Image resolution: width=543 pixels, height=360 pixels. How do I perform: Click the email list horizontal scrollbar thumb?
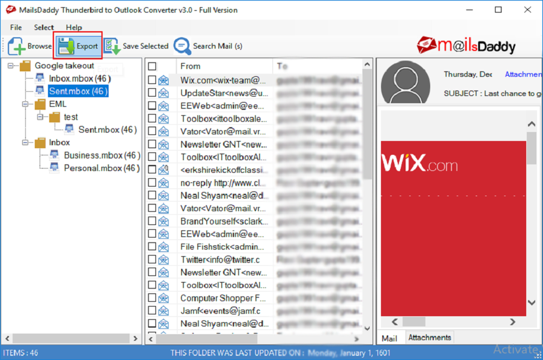206,339
